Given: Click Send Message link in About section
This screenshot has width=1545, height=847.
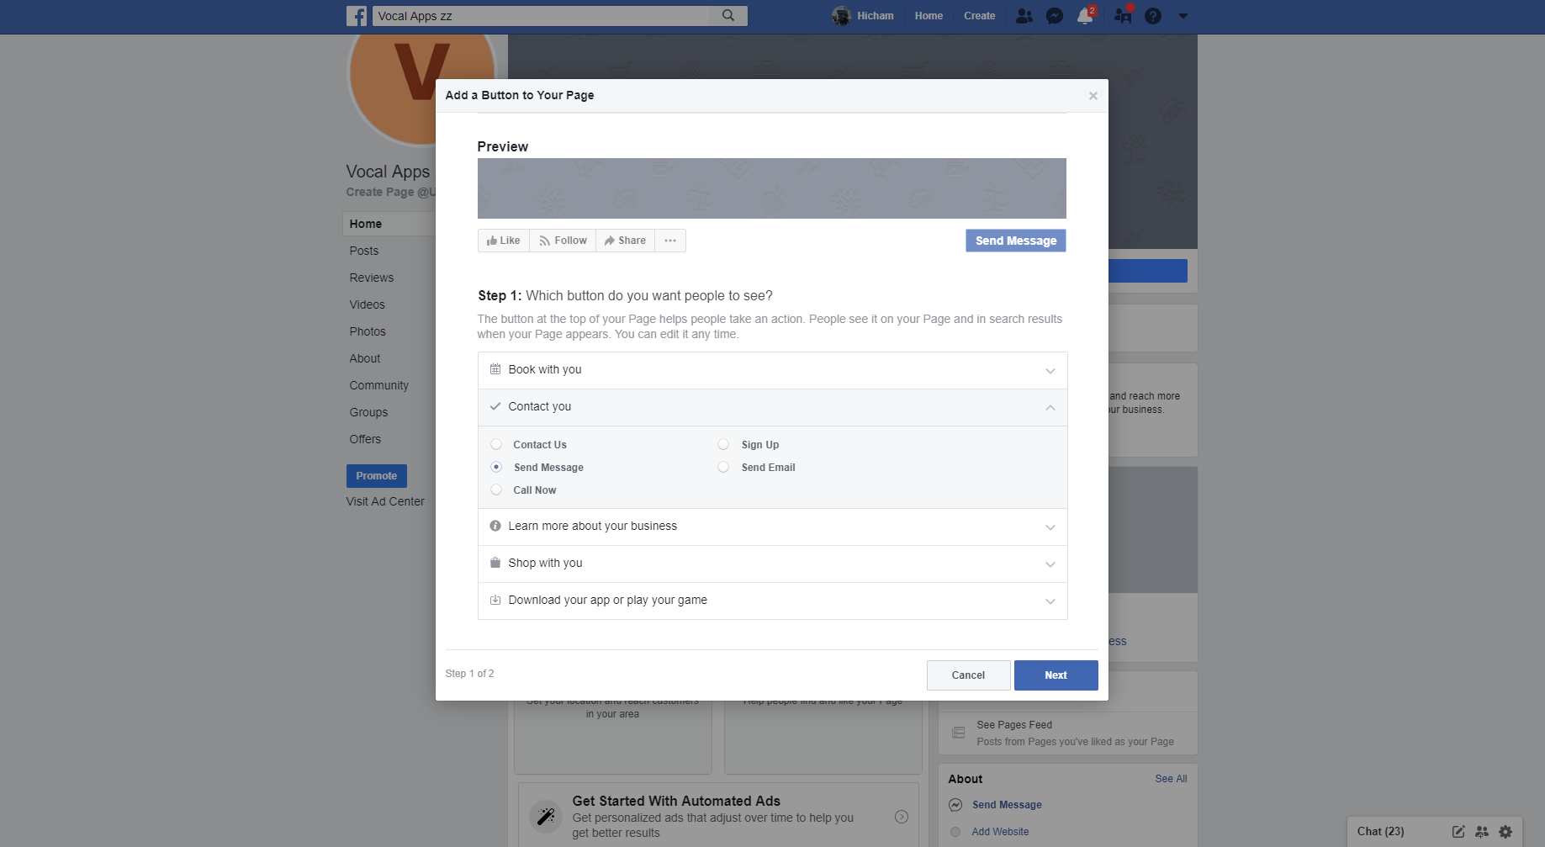Looking at the screenshot, I should [1007, 805].
